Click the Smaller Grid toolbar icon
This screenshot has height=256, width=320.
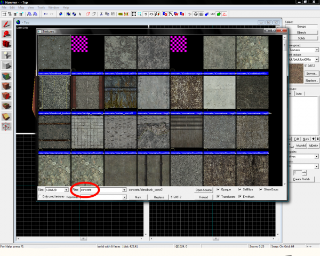click(x=15, y=14)
